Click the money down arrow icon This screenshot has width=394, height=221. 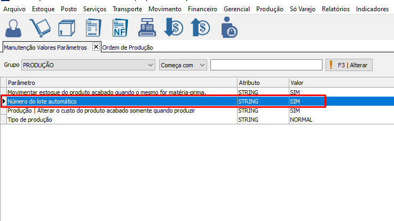[x=174, y=28]
